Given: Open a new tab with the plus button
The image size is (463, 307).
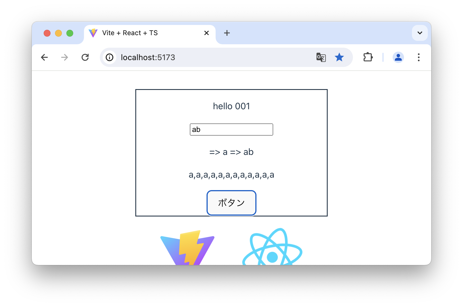Looking at the screenshot, I should pyautogui.click(x=227, y=33).
